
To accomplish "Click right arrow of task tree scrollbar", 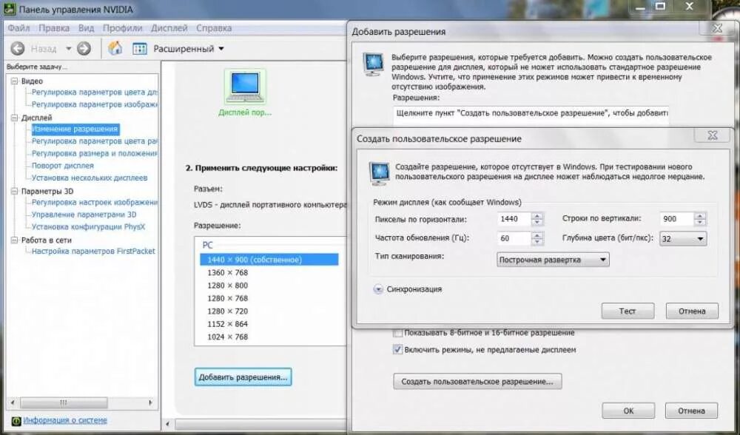I will (150, 403).
